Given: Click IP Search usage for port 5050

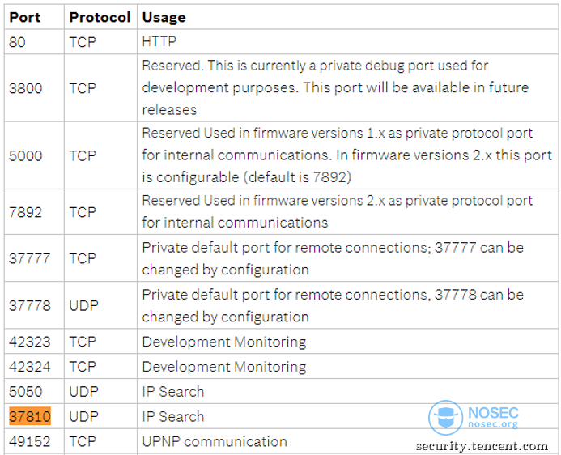Looking at the screenshot, I should pos(172,392).
